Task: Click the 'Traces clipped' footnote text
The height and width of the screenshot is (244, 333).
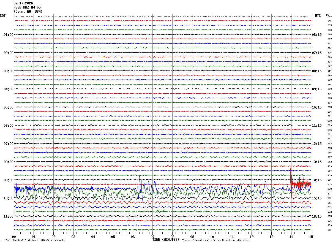Action: coord(216,240)
